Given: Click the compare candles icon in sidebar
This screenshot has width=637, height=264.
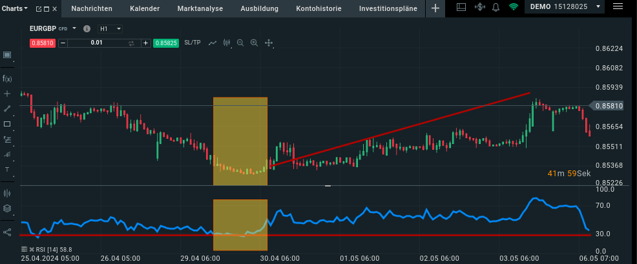Looking at the screenshot, I should click(7, 194).
